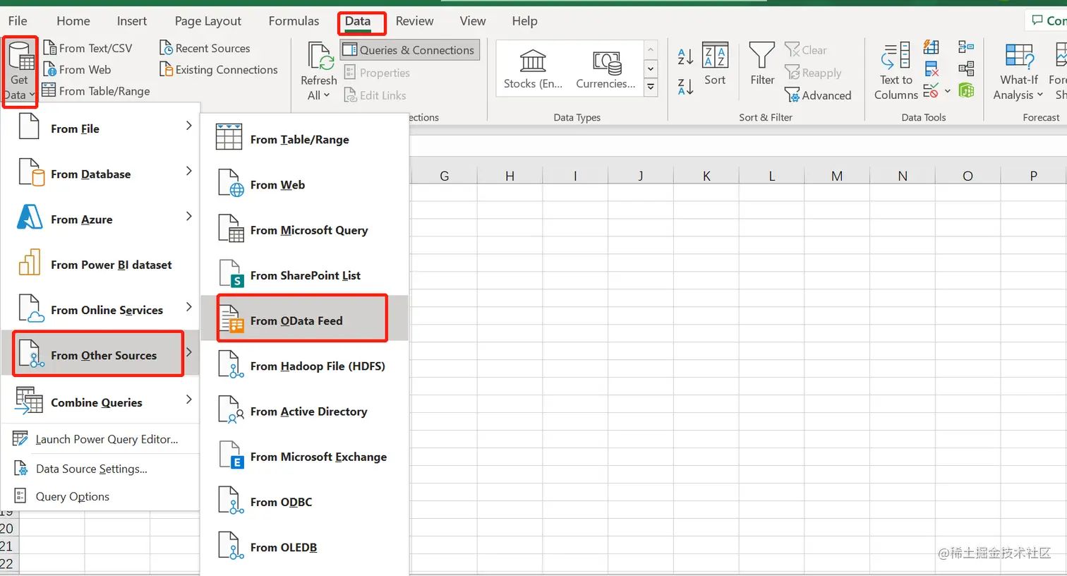Image resolution: width=1067 pixels, height=576 pixels.
Task: Click From Web in the ribbon
Action: (77, 69)
